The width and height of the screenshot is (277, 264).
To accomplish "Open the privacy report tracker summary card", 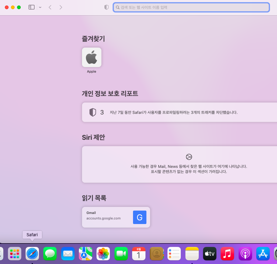I will [179, 112].
